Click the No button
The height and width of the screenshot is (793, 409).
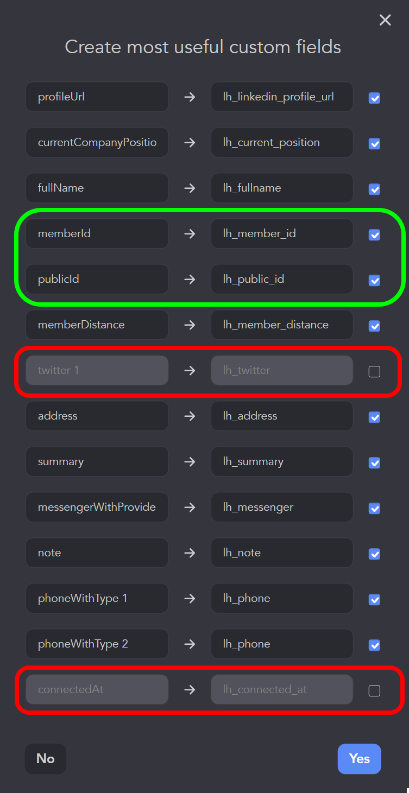click(46, 758)
